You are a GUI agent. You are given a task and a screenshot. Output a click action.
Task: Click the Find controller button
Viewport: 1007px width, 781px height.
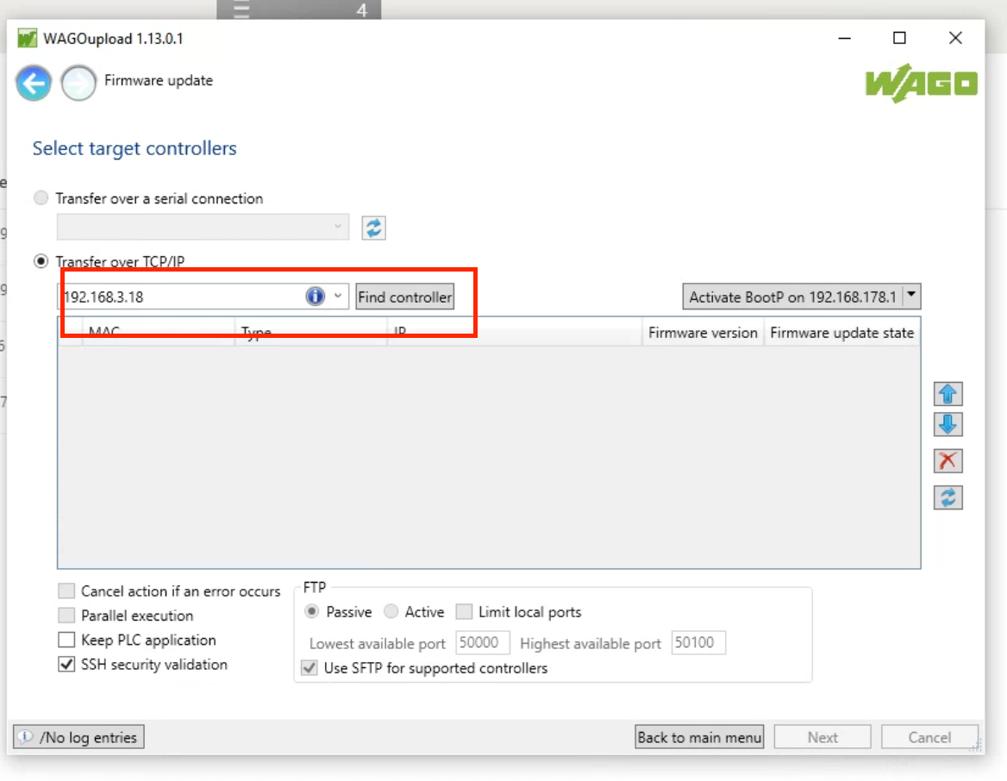(x=405, y=297)
